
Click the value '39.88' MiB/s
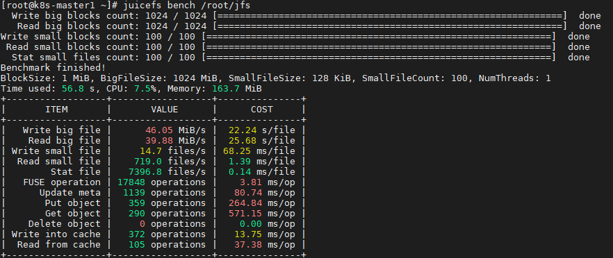point(159,141)
